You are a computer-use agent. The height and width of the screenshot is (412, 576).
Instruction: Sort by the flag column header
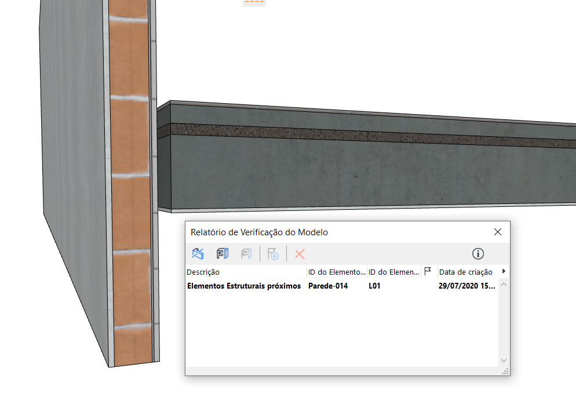tap(428, 271)
